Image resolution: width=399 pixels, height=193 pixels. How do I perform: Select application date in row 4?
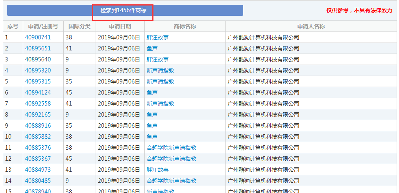tap(119, 71)
